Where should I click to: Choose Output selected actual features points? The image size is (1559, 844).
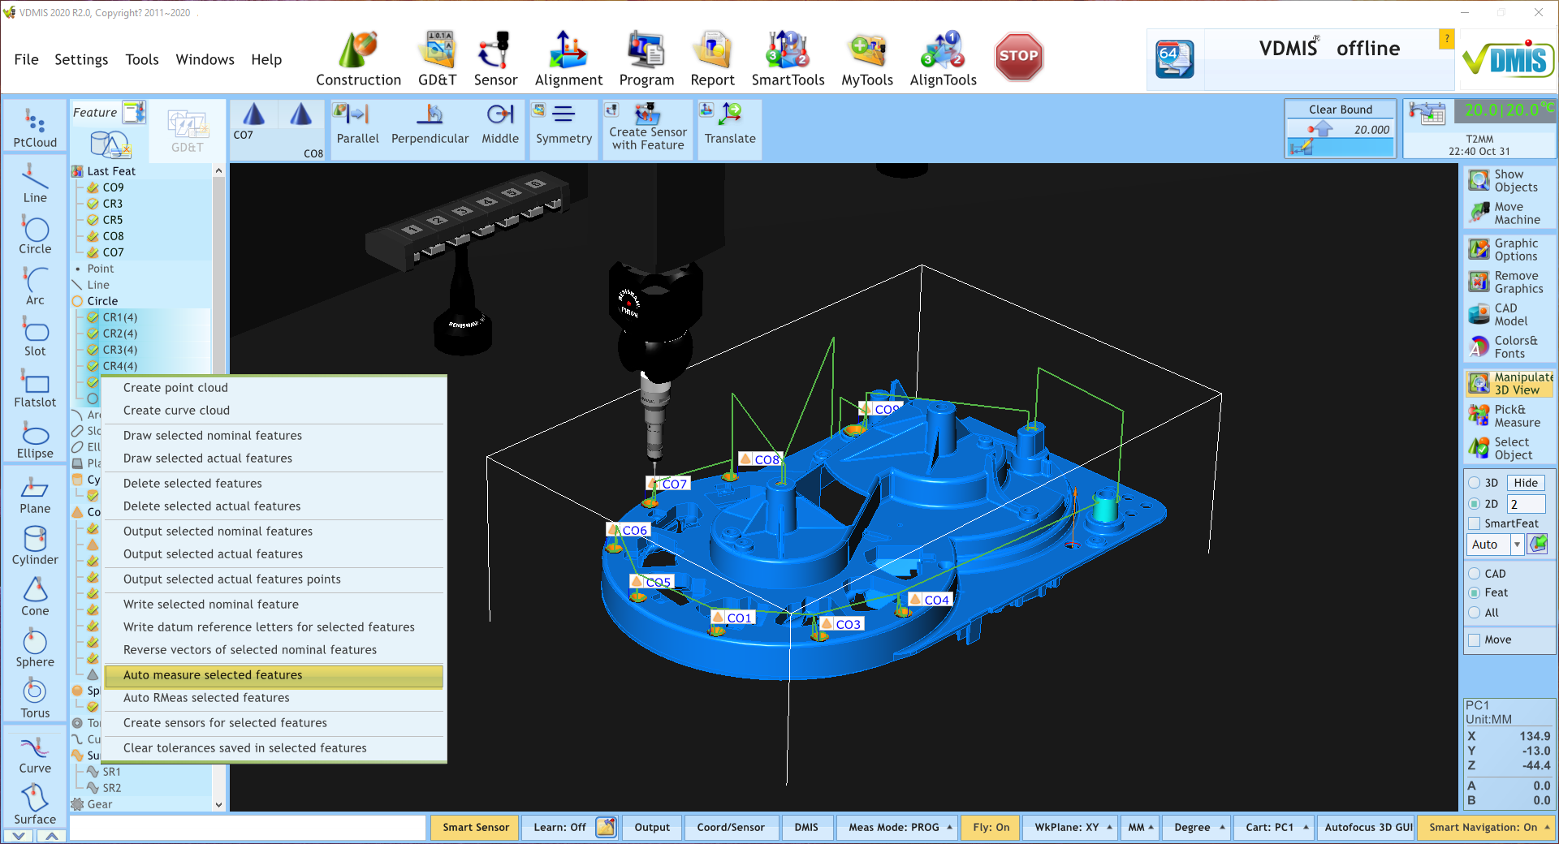click(274, 579)
